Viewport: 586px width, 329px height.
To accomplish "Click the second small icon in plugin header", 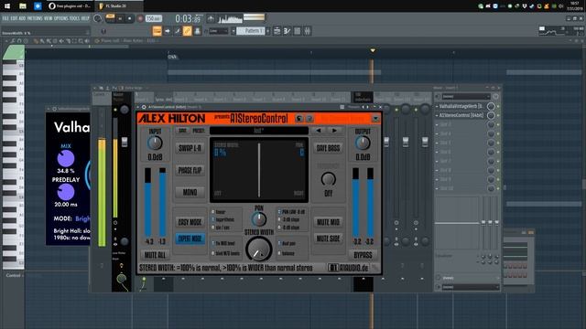I will pos(309,119).
